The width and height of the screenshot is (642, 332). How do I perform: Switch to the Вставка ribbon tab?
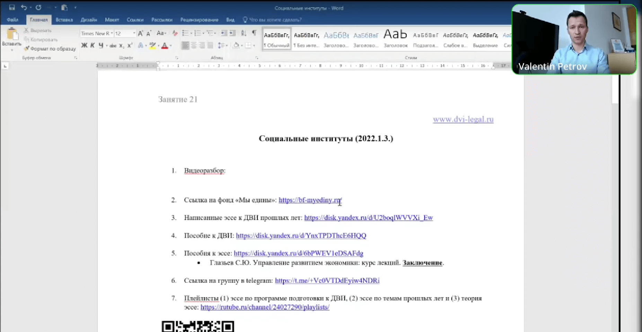pos(64,20)
